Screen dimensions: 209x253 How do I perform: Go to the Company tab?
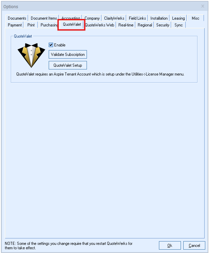coord(92,18)
